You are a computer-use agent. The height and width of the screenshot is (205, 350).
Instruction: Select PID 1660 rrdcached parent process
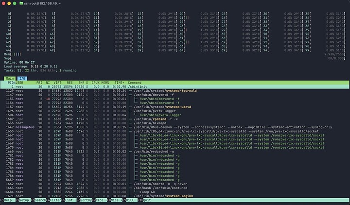(175, 152)
